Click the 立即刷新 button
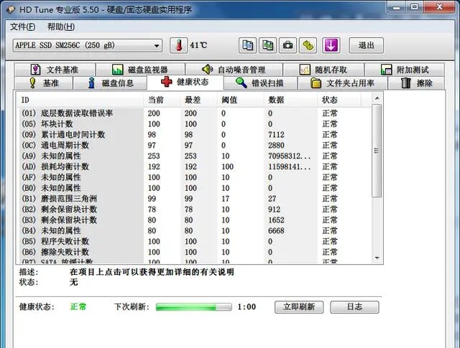 click(299, 307)
